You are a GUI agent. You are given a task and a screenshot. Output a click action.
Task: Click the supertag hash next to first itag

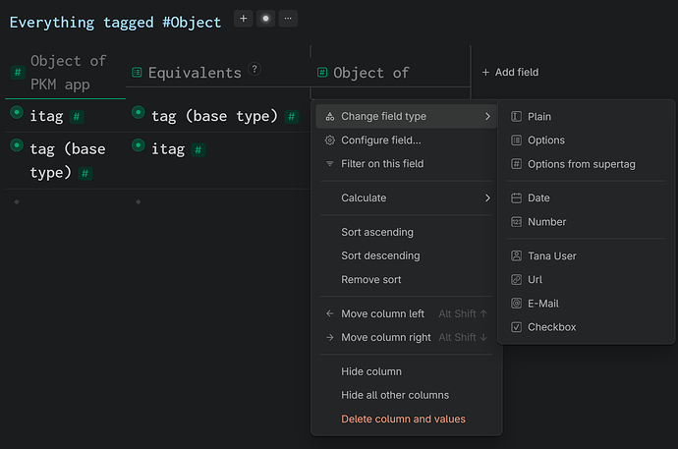(77, 117)
